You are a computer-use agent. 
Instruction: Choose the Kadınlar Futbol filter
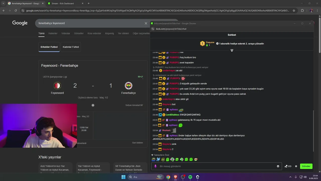tap(71, 47)
